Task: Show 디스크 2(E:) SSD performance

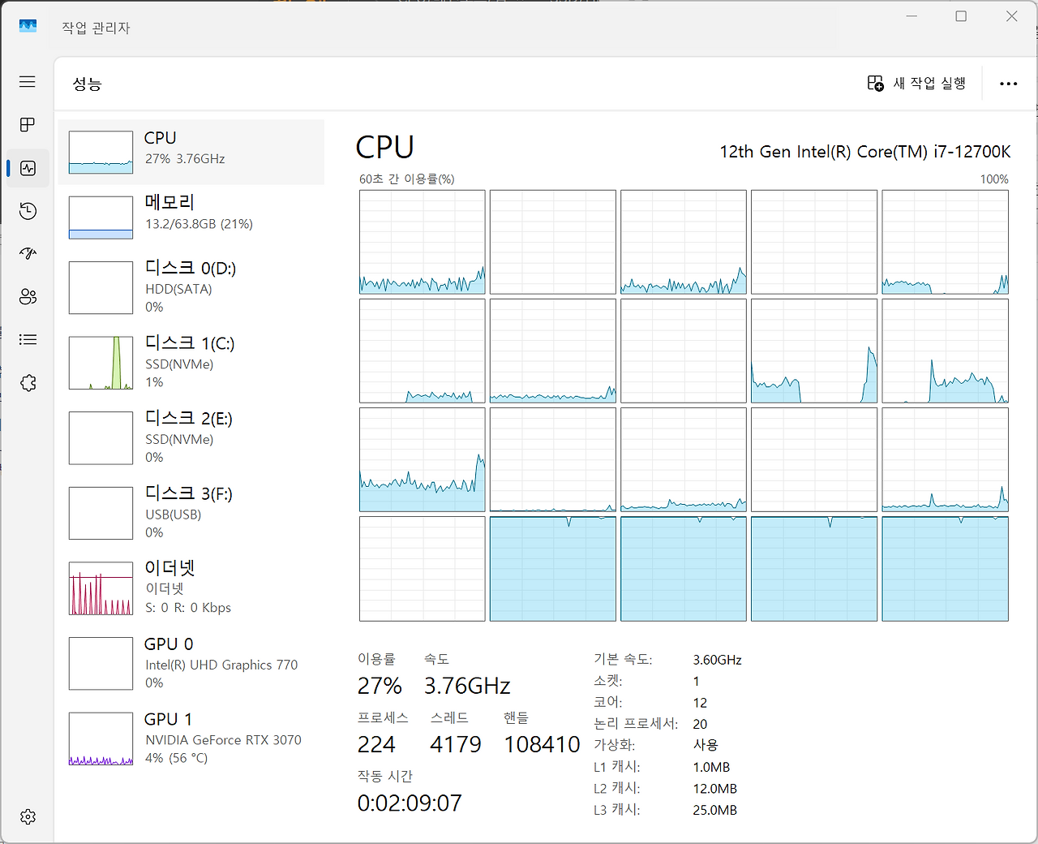Action: 191,438
